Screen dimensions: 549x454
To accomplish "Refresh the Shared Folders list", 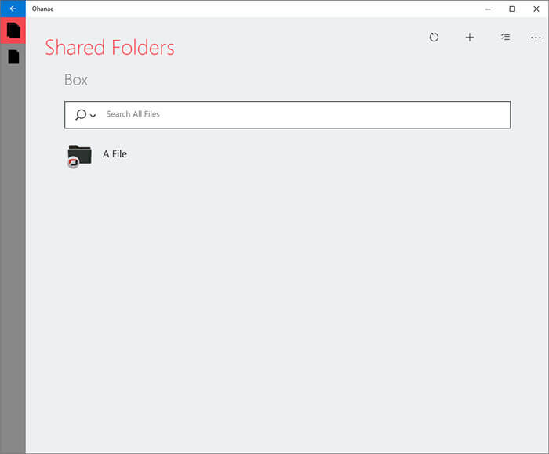I will pyautogui.click(x=434, y=37).
